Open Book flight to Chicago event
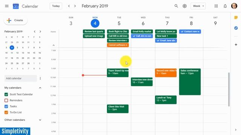 [x=118, y=31]
